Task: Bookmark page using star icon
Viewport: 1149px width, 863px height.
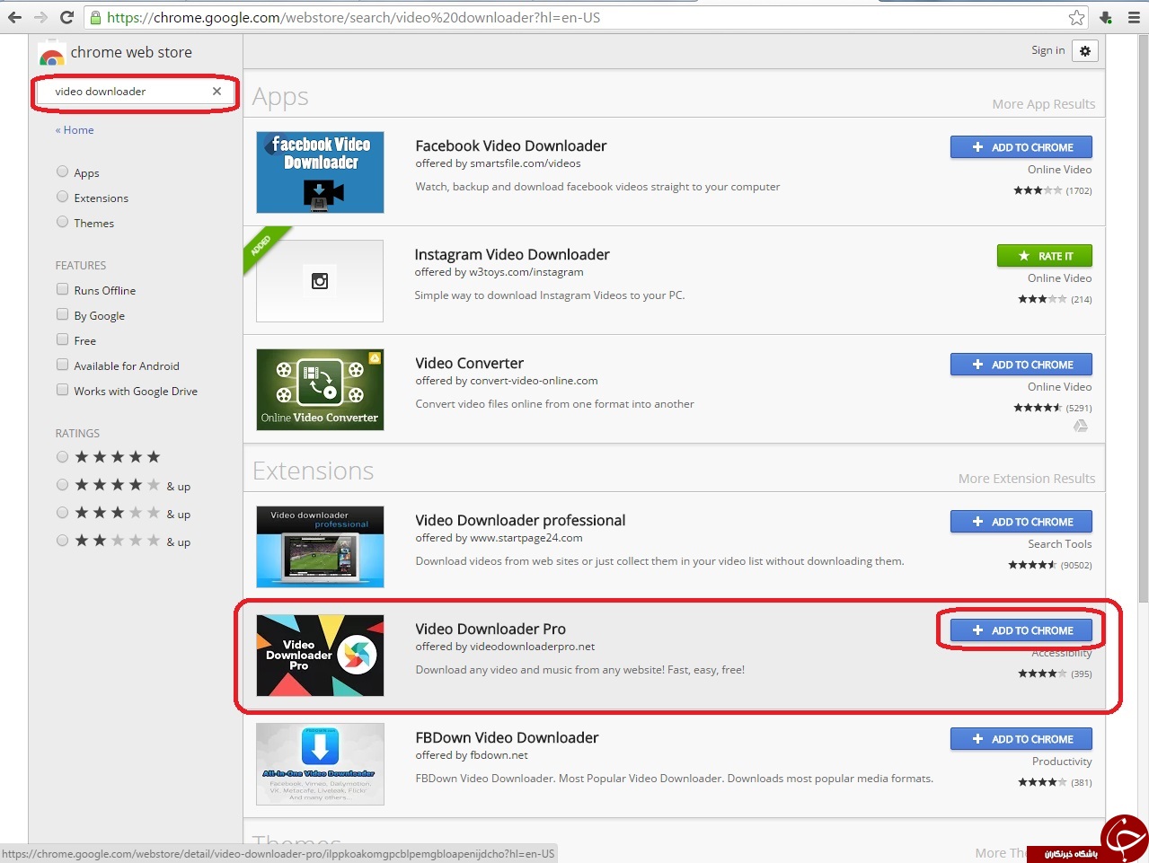Action: (x=1077, y=17)
